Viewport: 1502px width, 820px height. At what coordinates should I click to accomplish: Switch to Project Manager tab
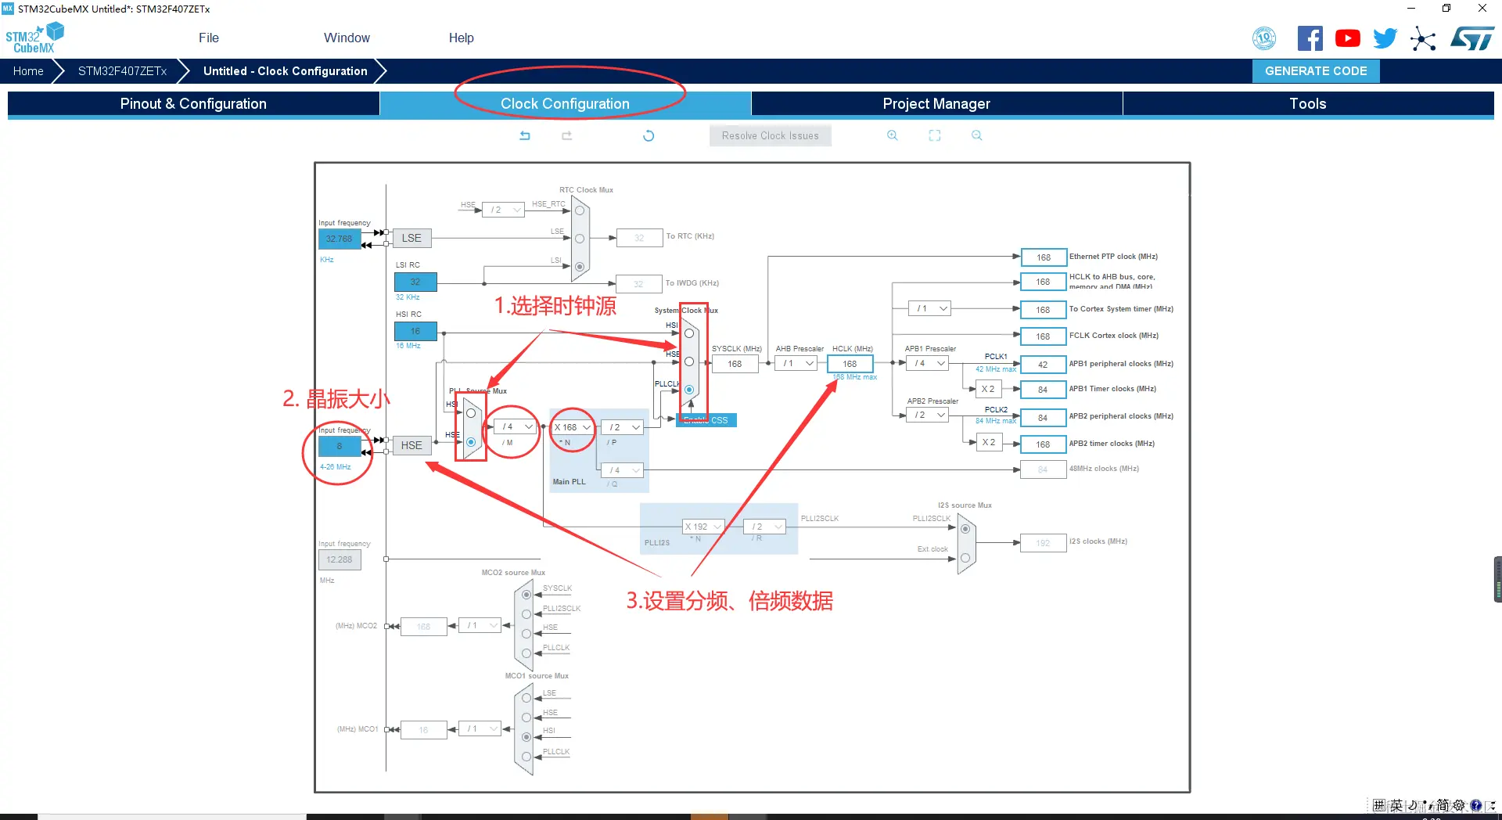936,104
